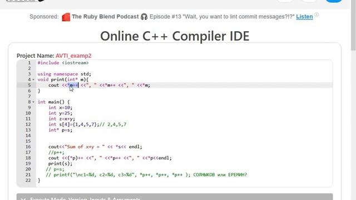Click 'print(s);' on line 19
356x200 pixels.
click(x=61, y=164)
